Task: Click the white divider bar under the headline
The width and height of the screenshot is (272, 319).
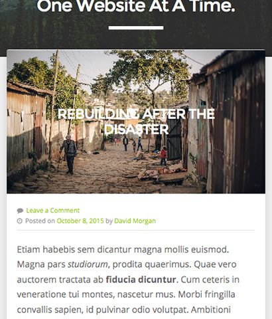Action: (136, 28)
